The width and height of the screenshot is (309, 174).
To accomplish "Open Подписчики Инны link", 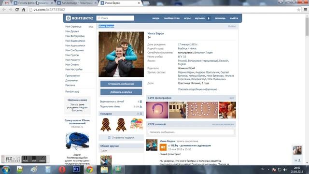I will (x=110, y=106).
